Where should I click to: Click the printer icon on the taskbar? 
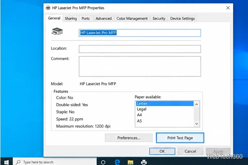coord(144,162)
